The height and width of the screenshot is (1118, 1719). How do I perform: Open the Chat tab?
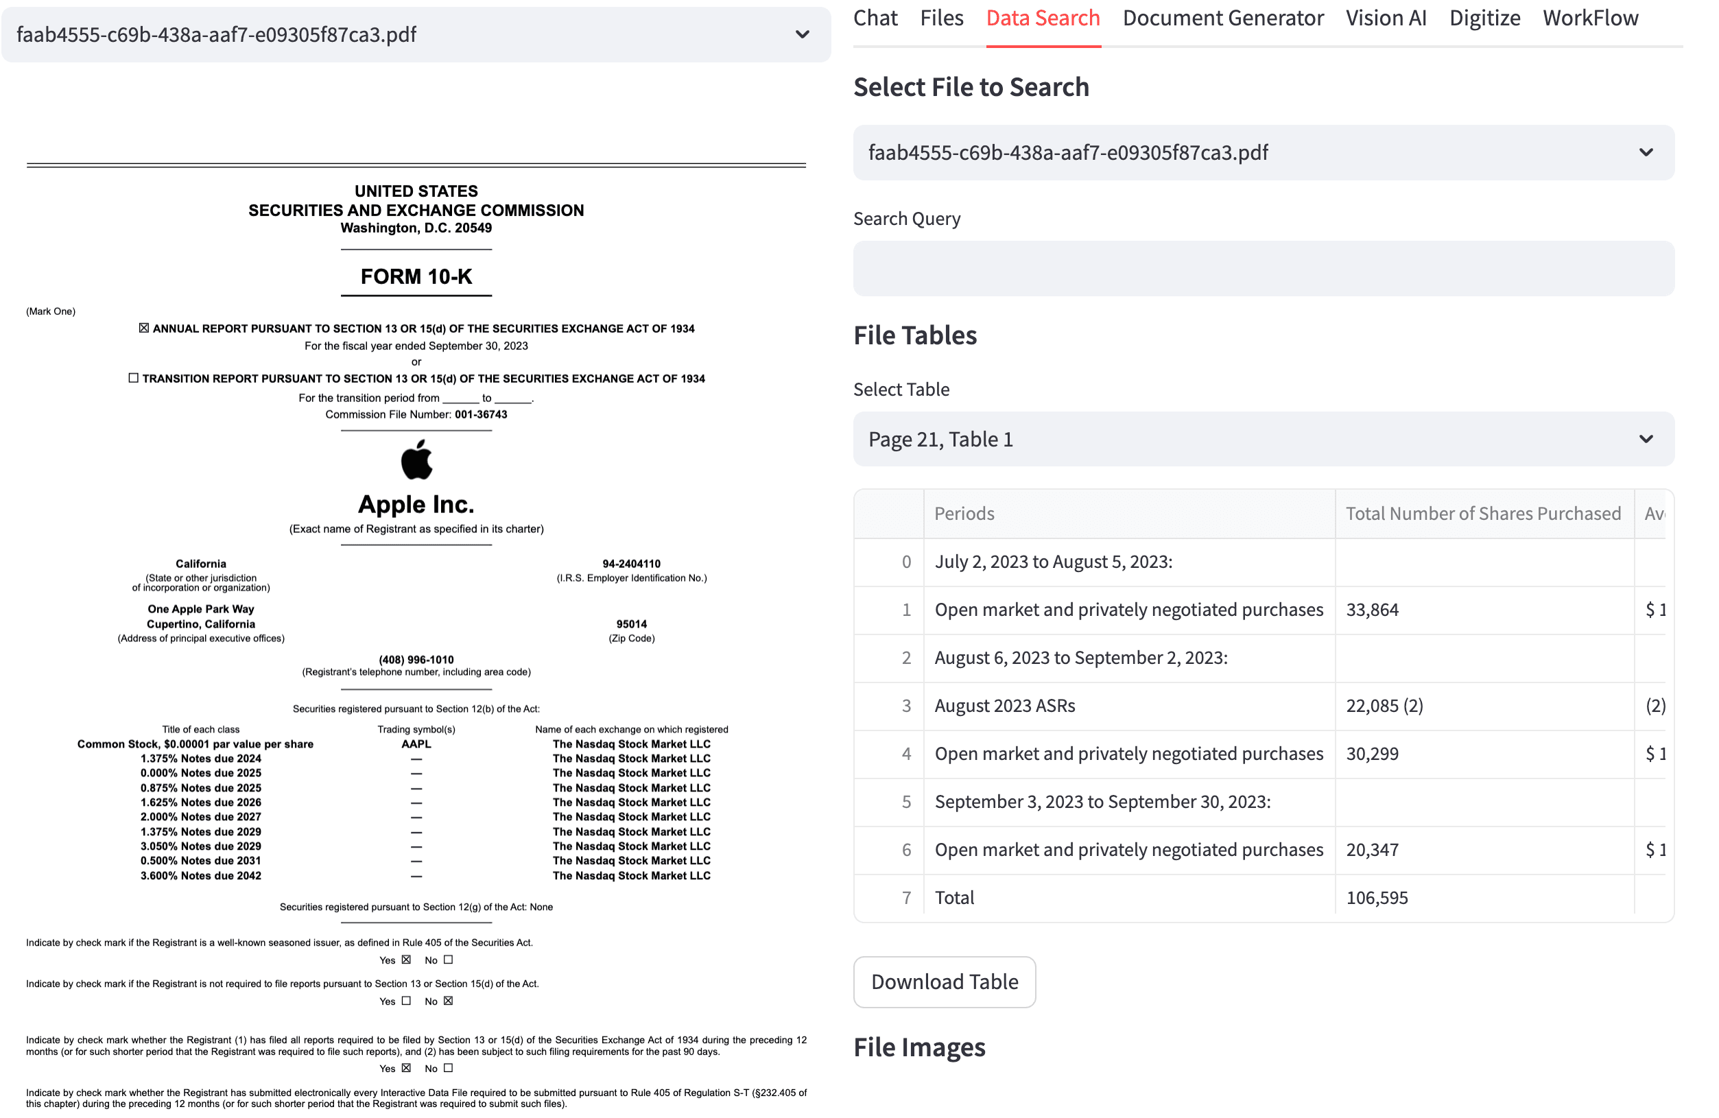pos(875,17)
